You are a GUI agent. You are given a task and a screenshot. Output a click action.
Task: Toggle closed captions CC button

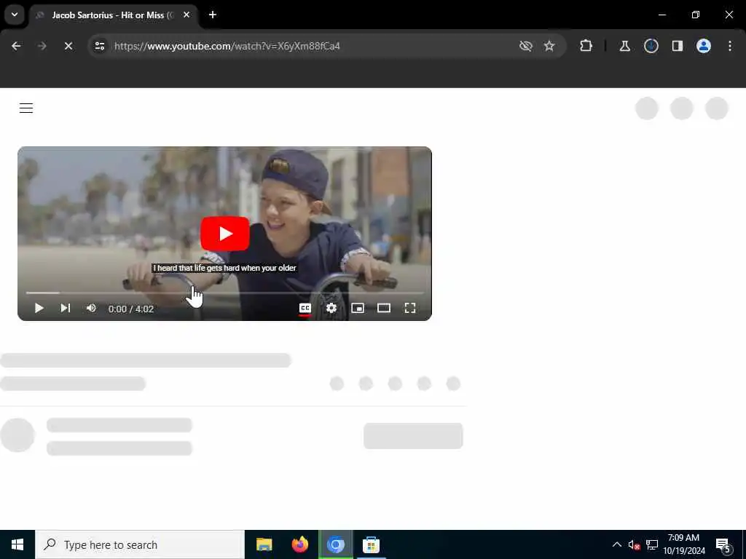pos(305,308)
